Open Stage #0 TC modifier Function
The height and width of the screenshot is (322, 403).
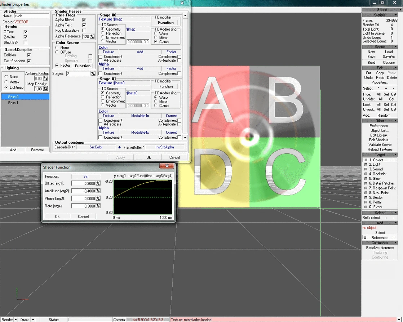coord(166,23)
